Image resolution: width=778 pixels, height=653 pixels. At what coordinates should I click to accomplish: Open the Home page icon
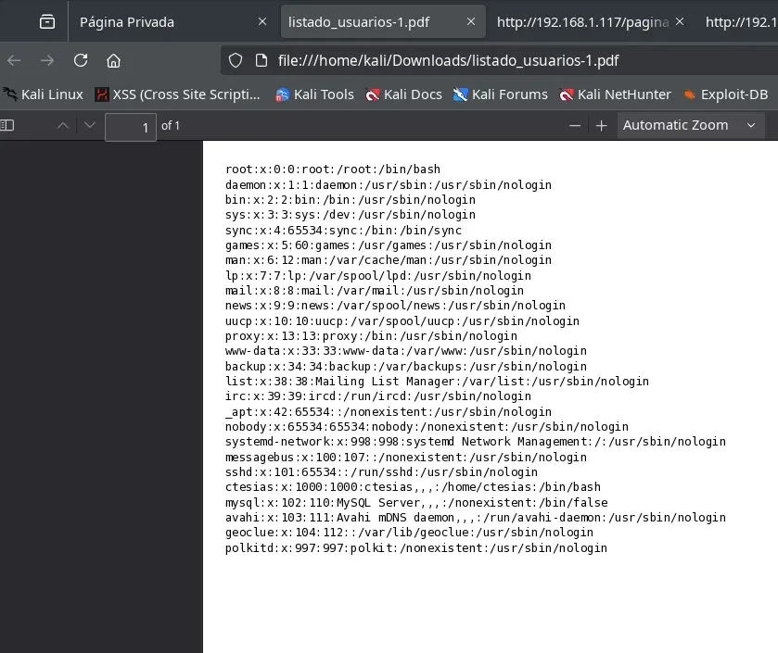pos(114,60)
